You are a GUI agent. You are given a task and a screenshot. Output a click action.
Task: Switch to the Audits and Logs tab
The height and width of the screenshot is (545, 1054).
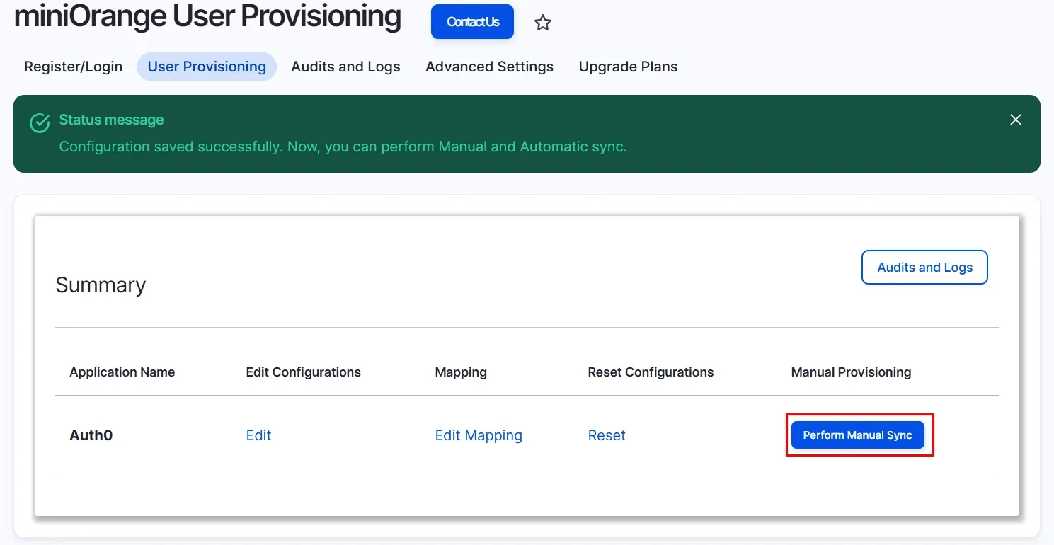point(346,67)
